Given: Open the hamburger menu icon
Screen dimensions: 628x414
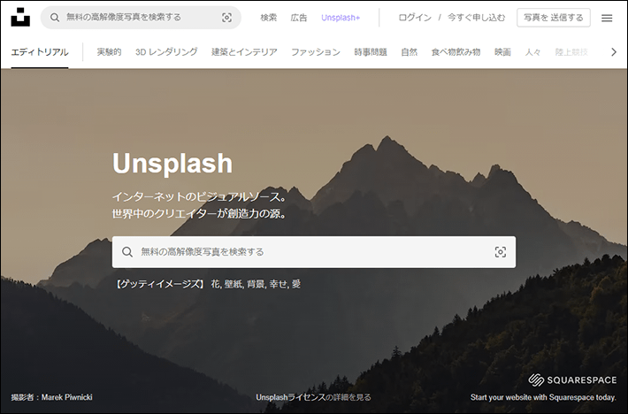Looking at the screenshot, I should coord(607,18).
